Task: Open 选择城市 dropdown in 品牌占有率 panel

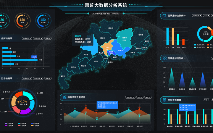Action: (27, 38)
